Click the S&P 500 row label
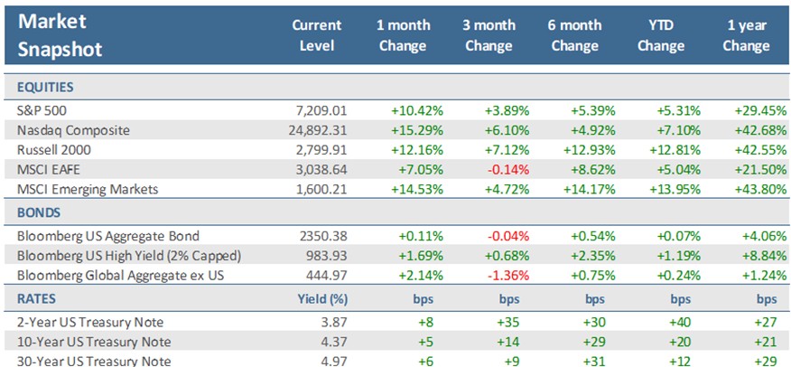 point(41,110)
